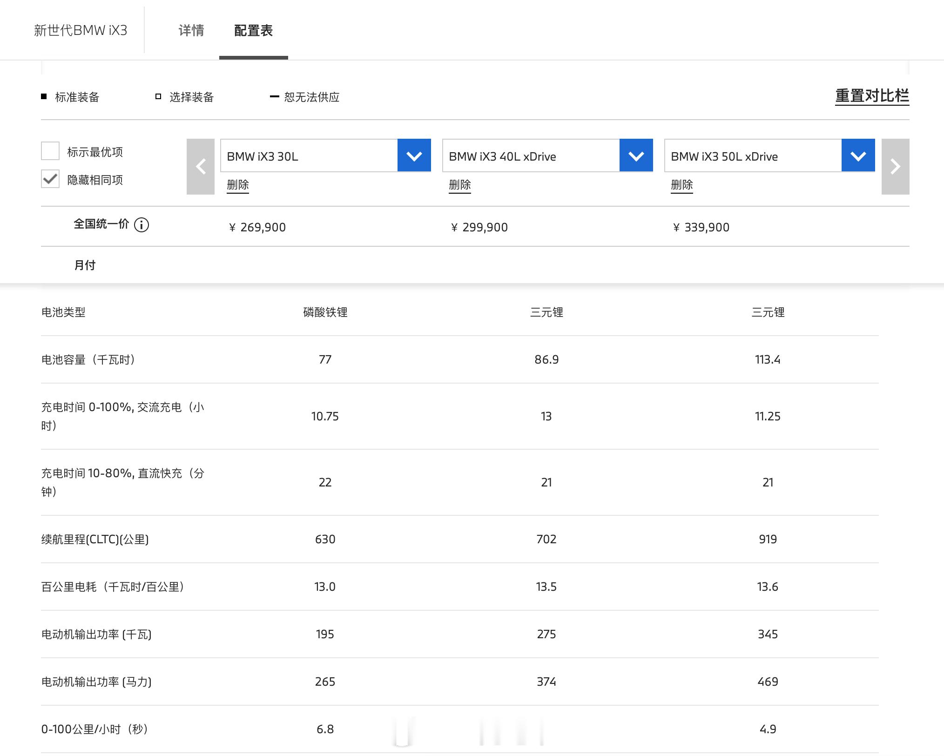Viewport: 944px width, 756px height.
Task: Open the BMW iX3 50L xDrive dropdown
Action: pos(858,155)
